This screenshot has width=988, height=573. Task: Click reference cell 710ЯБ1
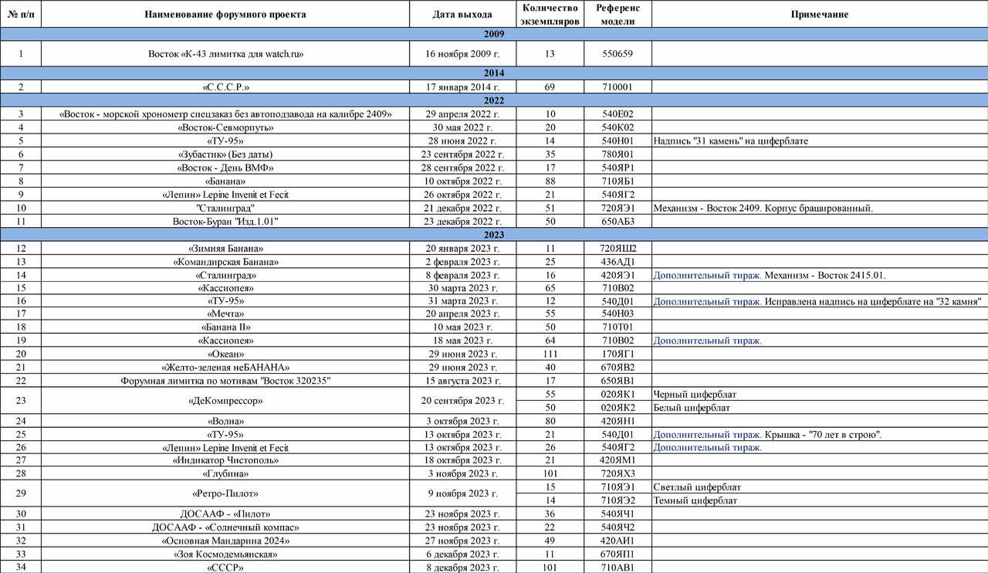(x=617, y=181)
